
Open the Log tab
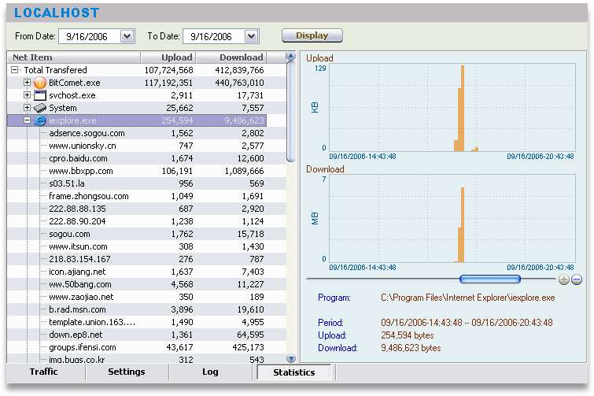click(210, 372)
